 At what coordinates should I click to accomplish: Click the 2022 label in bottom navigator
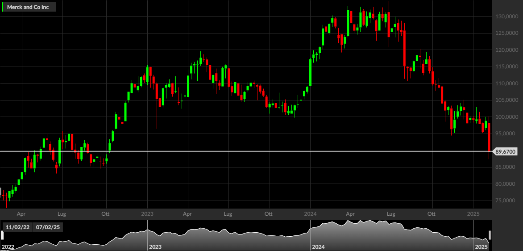(8, 247)
